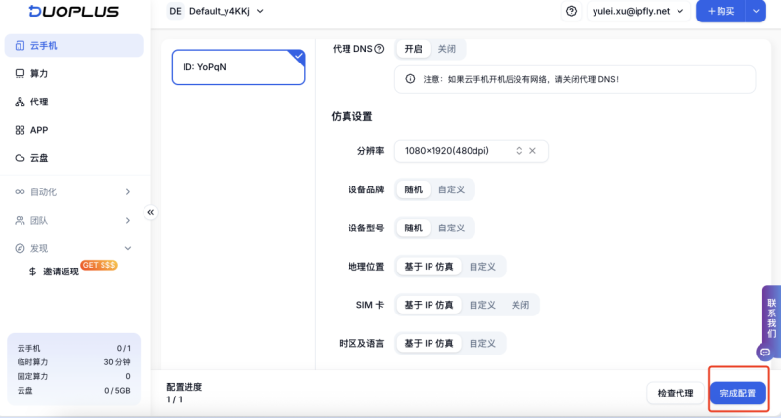Go to the 代理 proxy section
The height and width of the screenshot is (418, 781).
[74, 103]
